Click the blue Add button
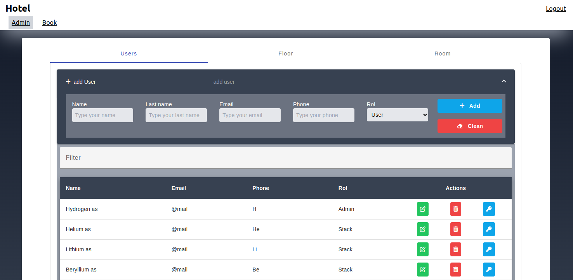The width and height of the screenshot is (573, 280). [x=469, y=106]
